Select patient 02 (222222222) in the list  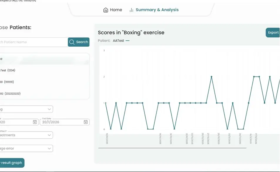click(x=44, y=94)
